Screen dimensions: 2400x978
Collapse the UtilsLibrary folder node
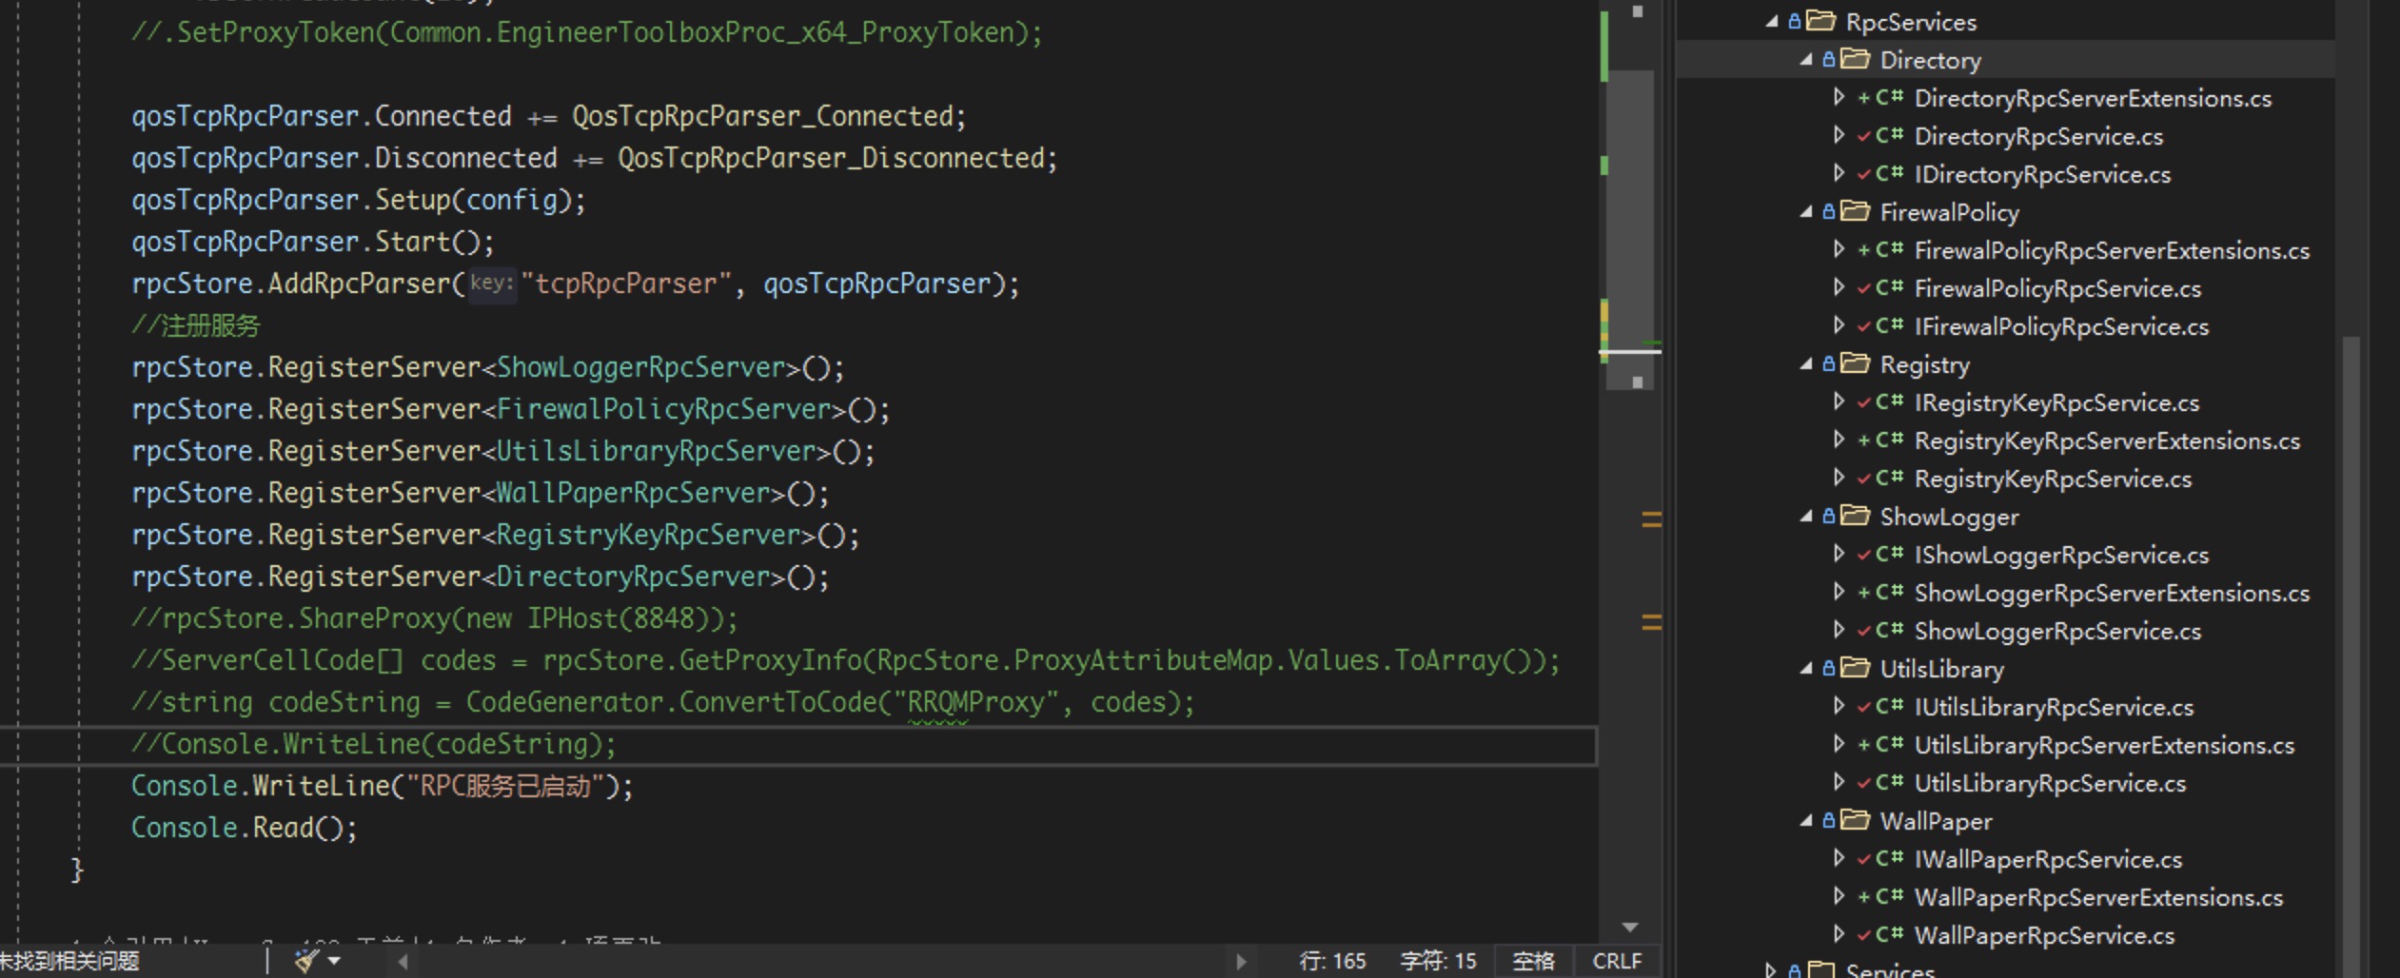1806,668
